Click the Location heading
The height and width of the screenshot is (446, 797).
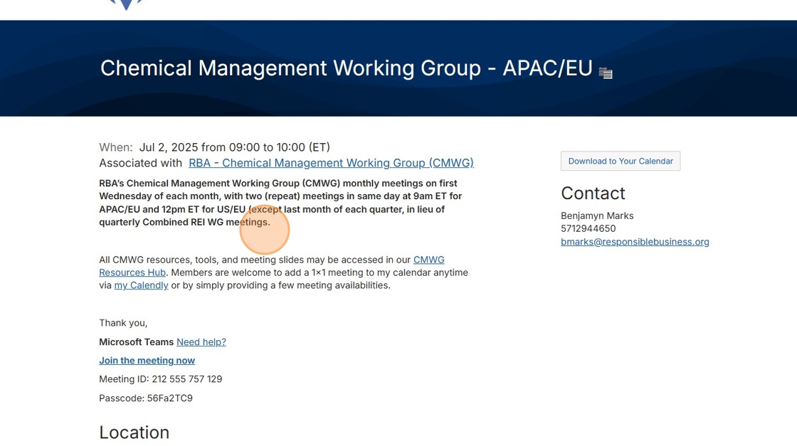tap(134, 432)
